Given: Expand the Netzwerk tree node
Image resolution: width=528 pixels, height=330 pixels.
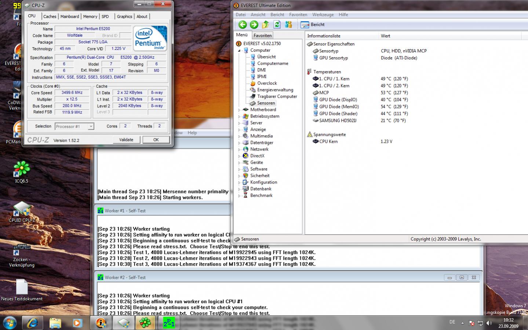Looking at the screenshot, I should pos(239,149).
